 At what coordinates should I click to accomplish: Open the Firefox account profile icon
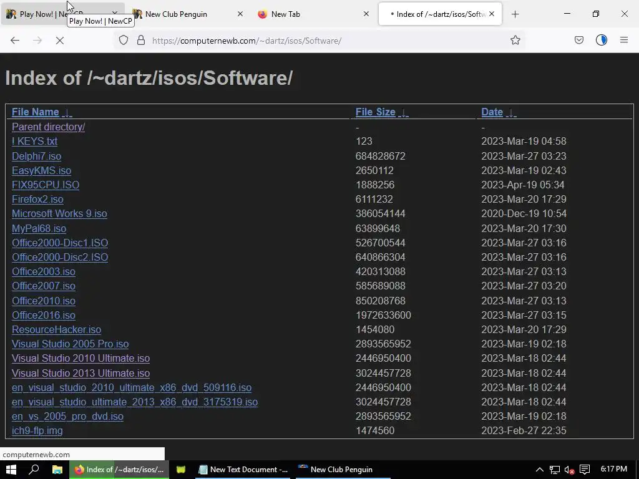pyautogui.click(x=602, y=40)
